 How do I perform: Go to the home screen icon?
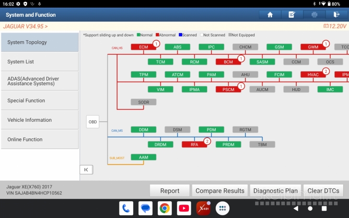tap(270, 15)
